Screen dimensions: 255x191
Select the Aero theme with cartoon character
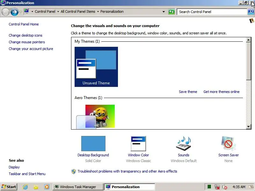coord(96,117)
